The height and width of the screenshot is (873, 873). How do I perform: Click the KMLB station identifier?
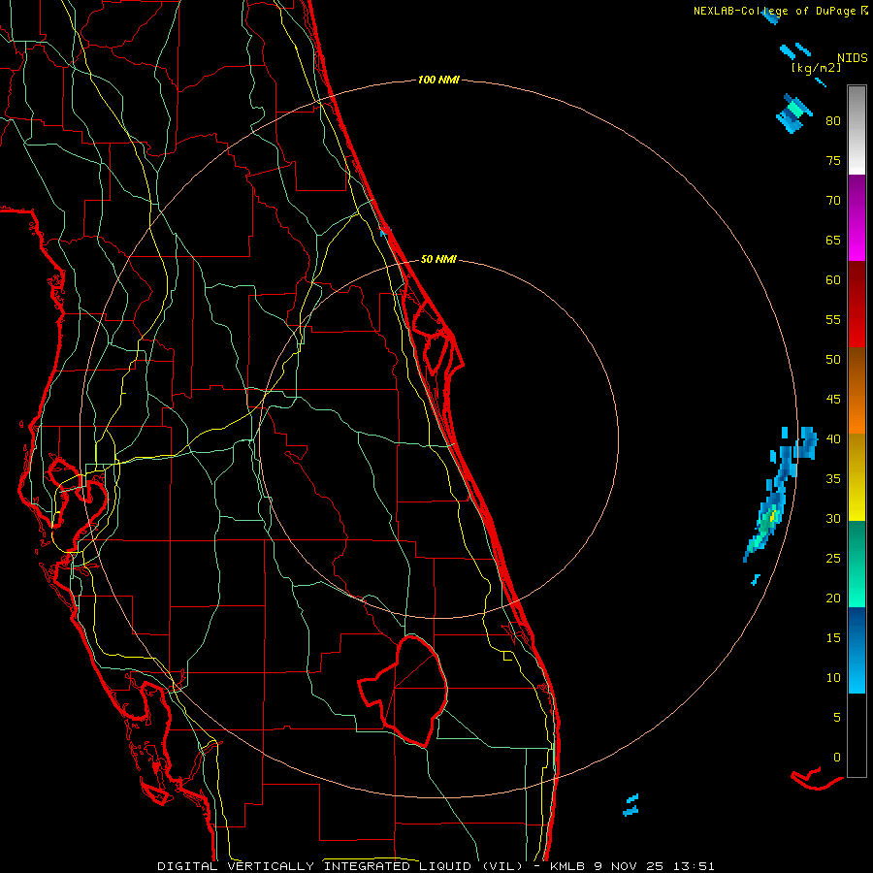click(567, 866)
